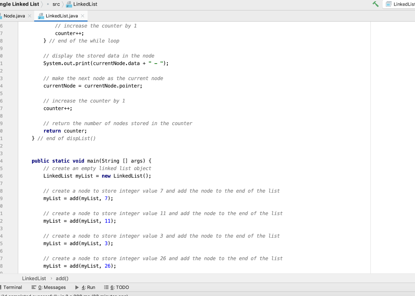Place cursor on the return counter line
The height and width of the screenshot is (296, 415).
coord(65,131)
